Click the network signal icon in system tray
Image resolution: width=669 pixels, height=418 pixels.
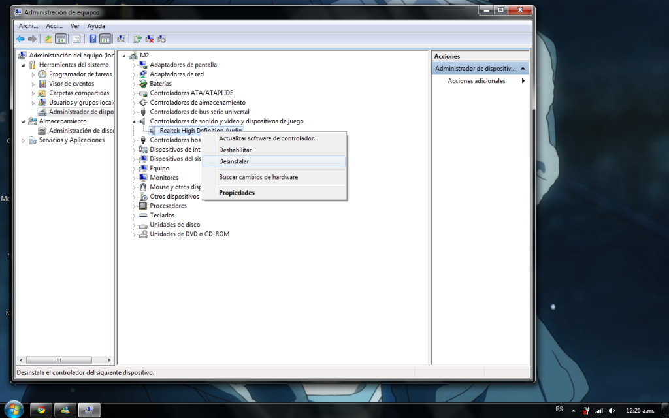tap(599, 411)
